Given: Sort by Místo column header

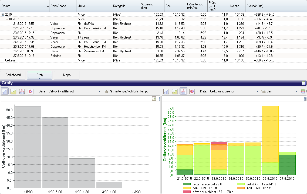Looking at the screenshot, I should coord(94,6).
